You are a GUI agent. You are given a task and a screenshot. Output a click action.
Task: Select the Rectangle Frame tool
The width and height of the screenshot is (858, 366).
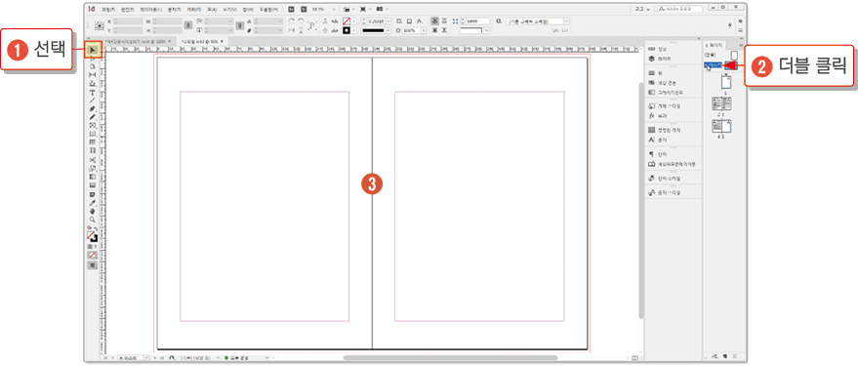point(93,125)
